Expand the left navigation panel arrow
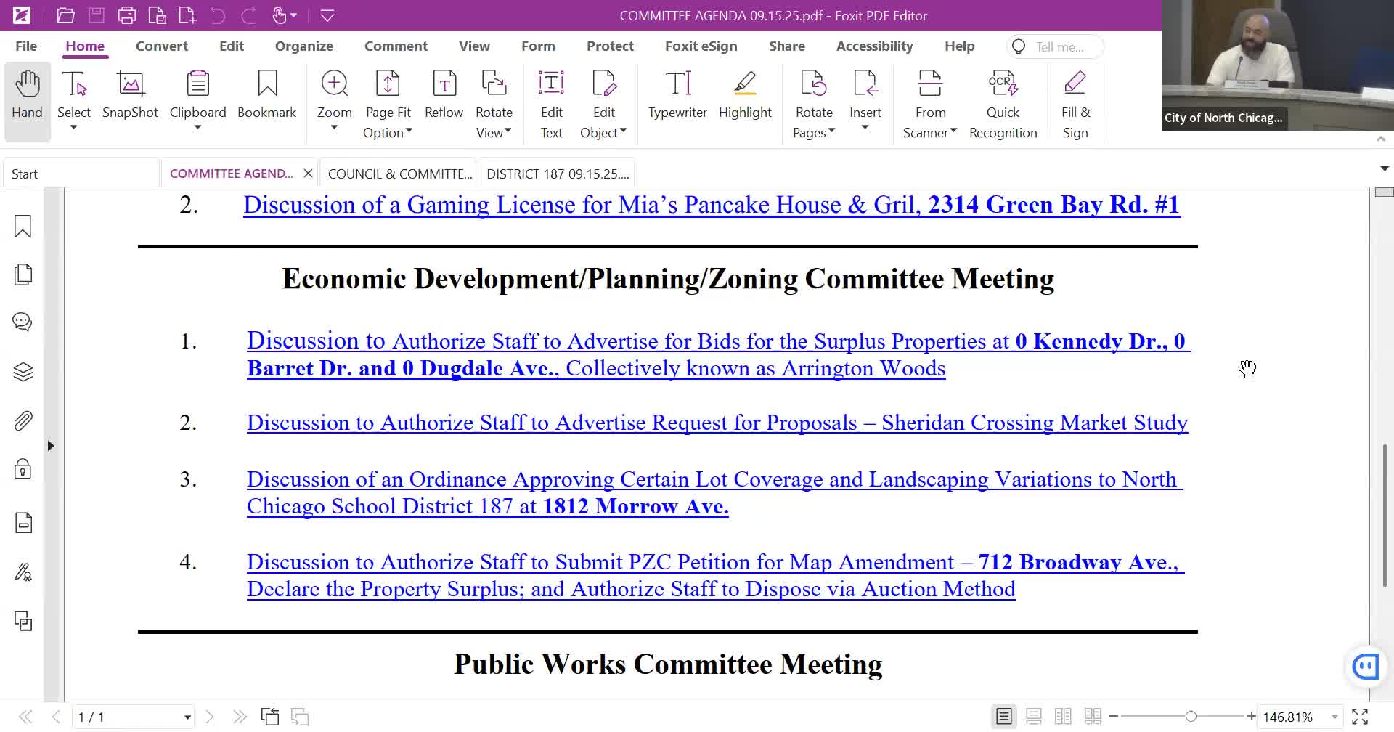 (51, 446)
